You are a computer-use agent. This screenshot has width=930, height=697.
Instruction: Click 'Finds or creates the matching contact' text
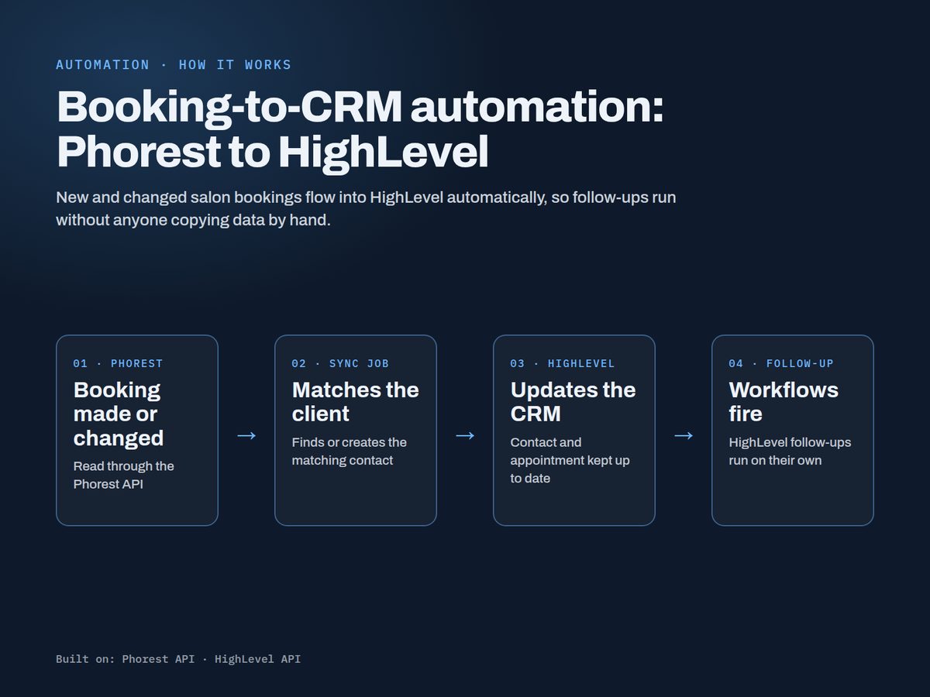pyautogui.click(x=350, y=452)
